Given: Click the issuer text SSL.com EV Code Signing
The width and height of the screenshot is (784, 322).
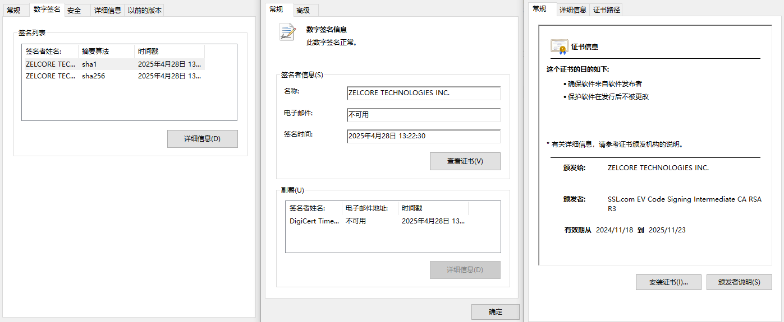Looking at the screenshot, I should point(685,204).
